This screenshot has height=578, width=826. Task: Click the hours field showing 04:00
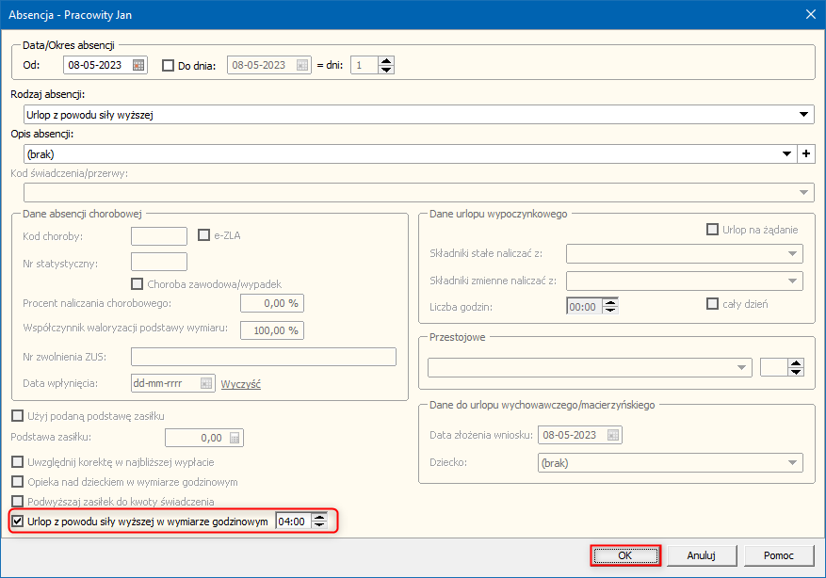tap(293, 521)
